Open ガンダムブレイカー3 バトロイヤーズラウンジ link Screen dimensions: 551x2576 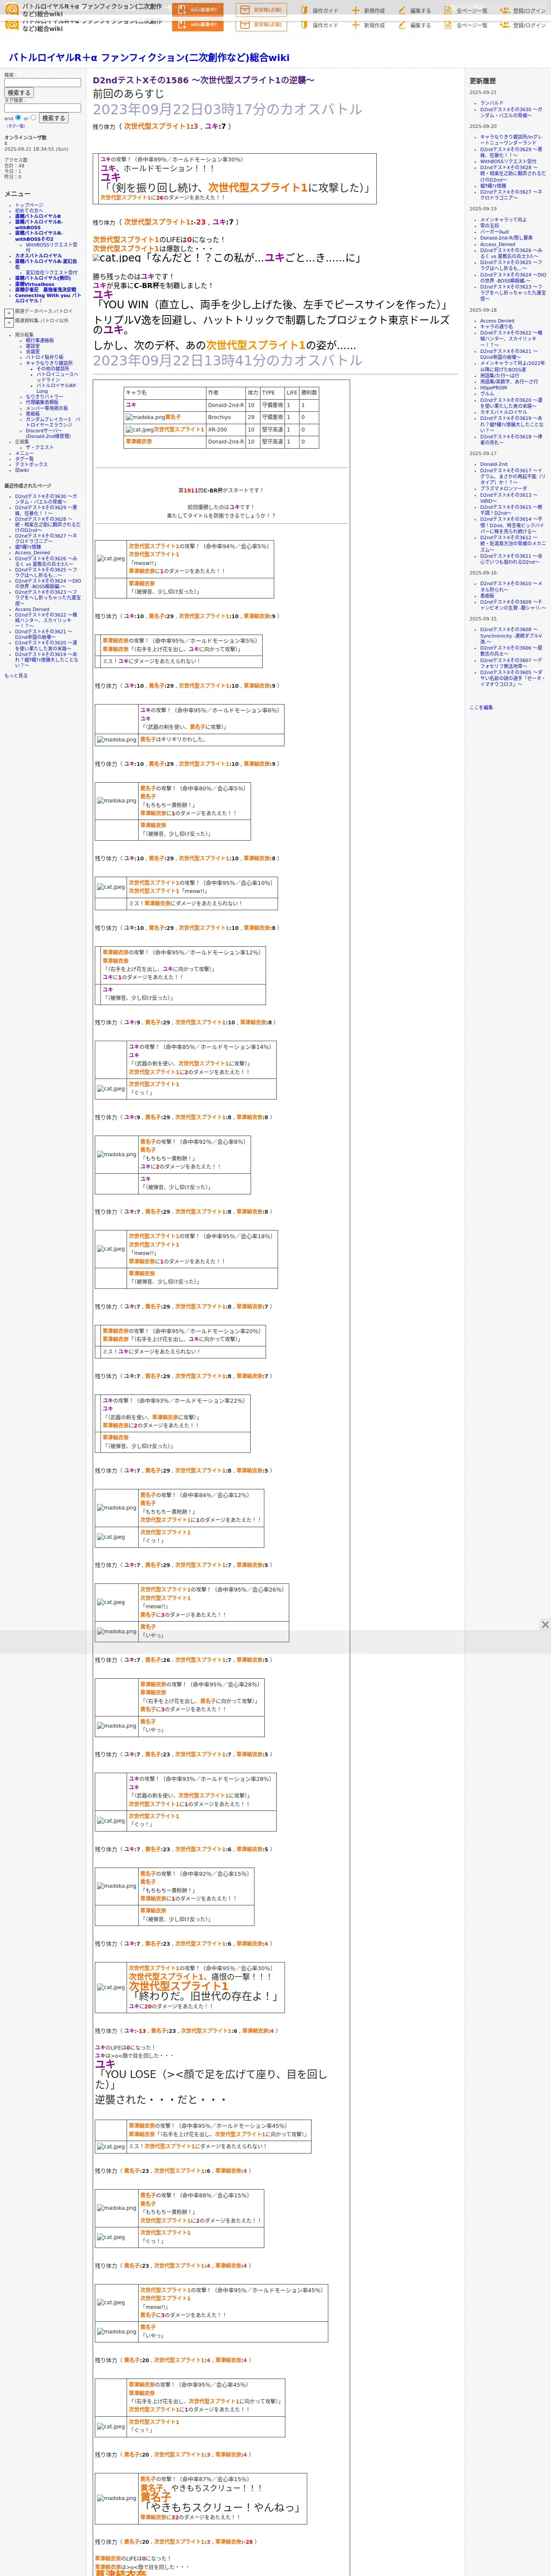(53, 422)
